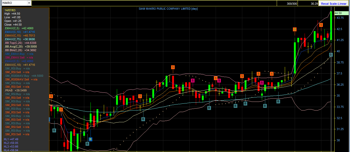This screenshot has height=152, width=350.
Task: Click the leftmost orange S marker near 35
Action: (x=51, y=96)
